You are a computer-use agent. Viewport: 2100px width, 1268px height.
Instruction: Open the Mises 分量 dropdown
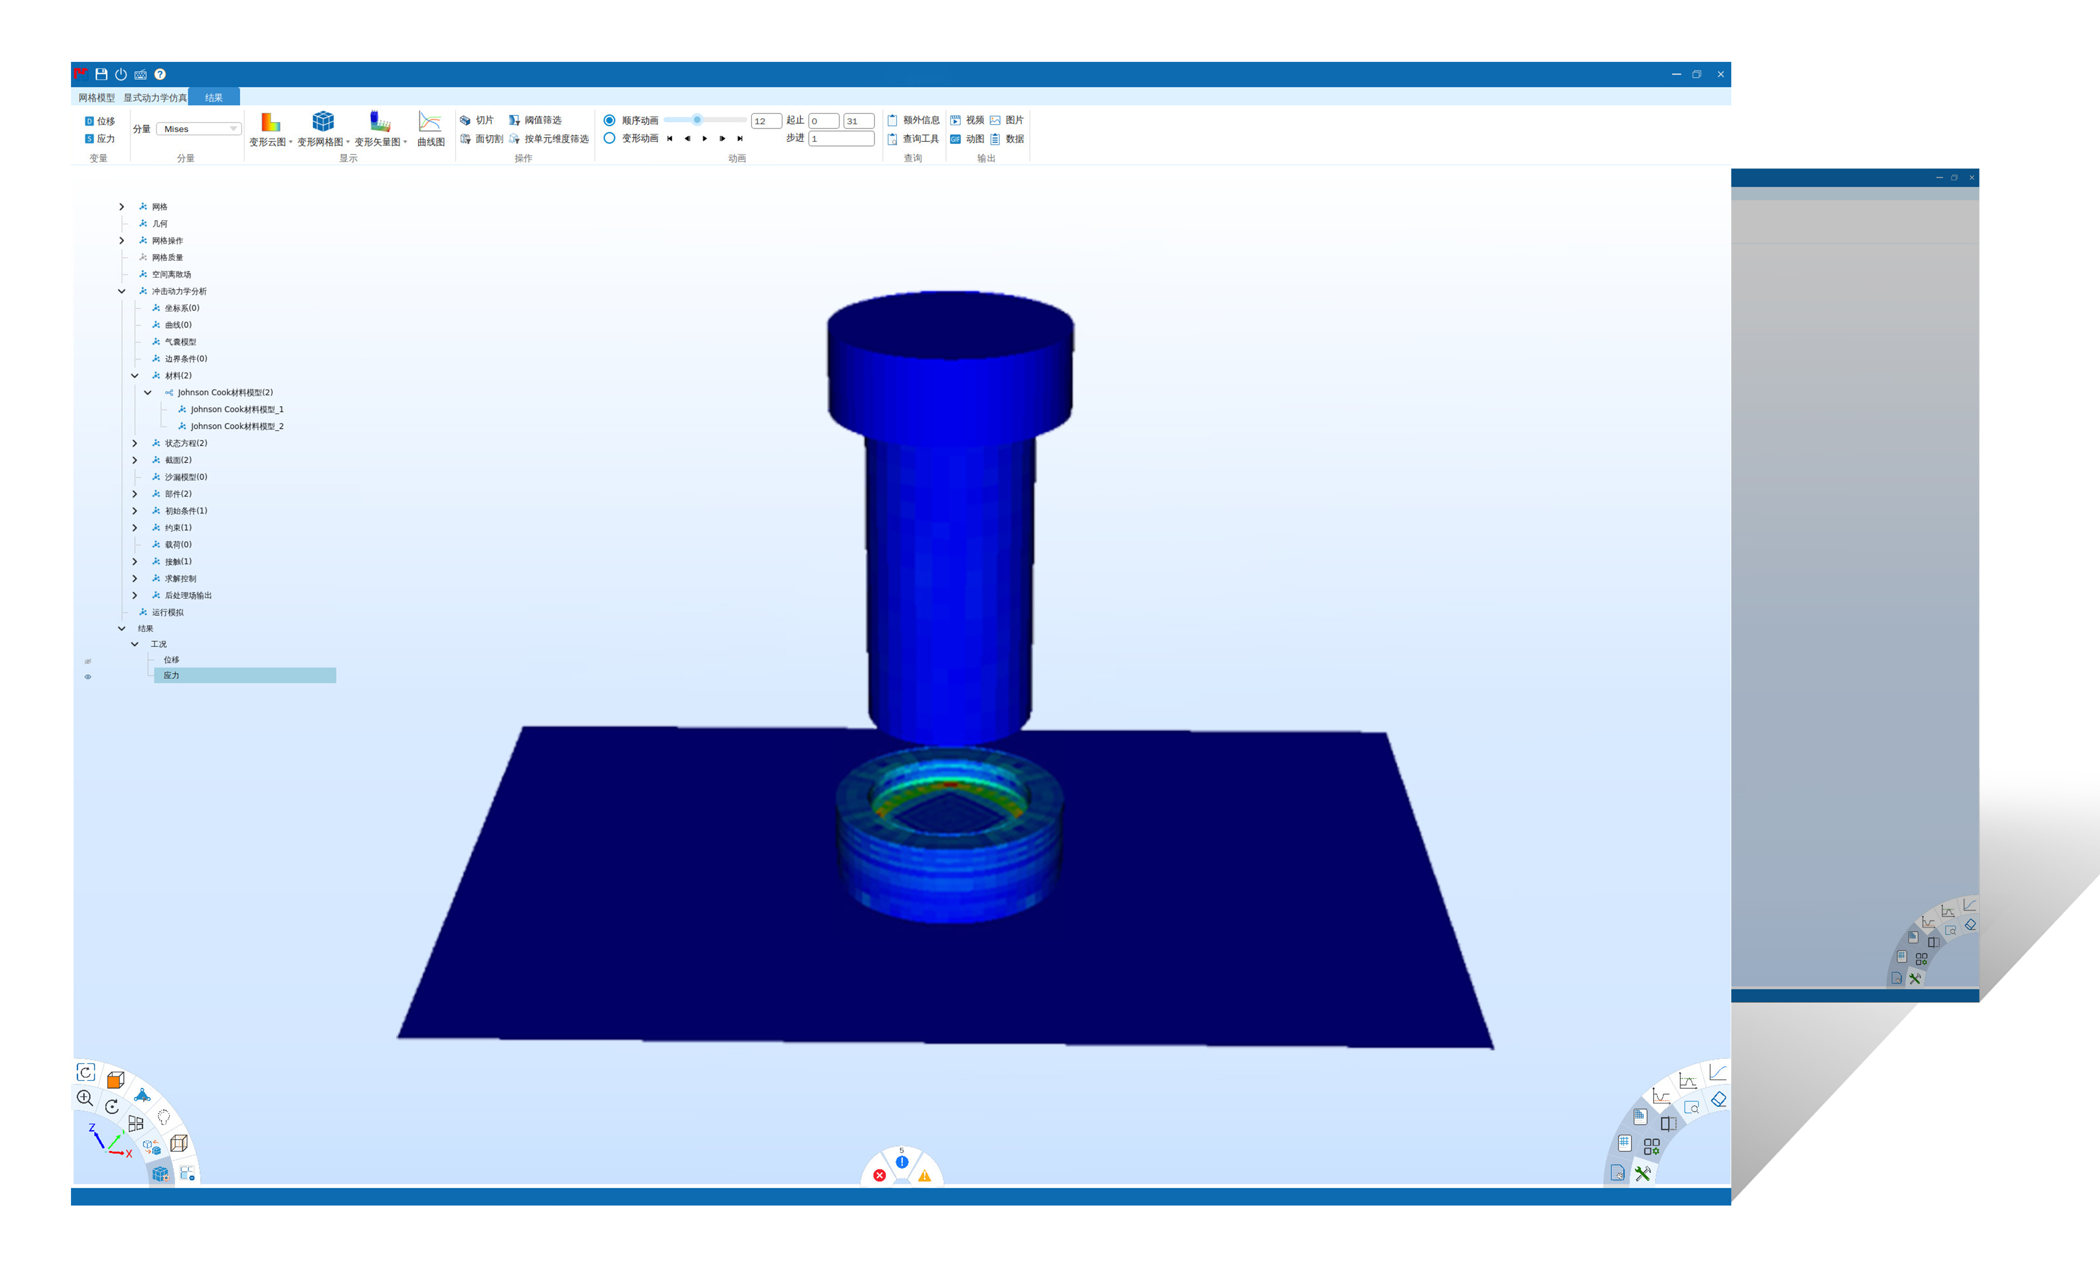click(200, 128)
